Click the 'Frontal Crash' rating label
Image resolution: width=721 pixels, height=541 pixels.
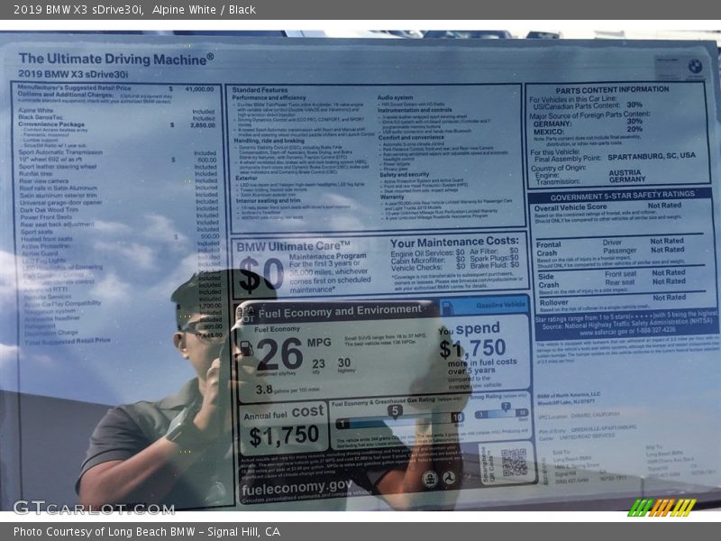point(548,249)
